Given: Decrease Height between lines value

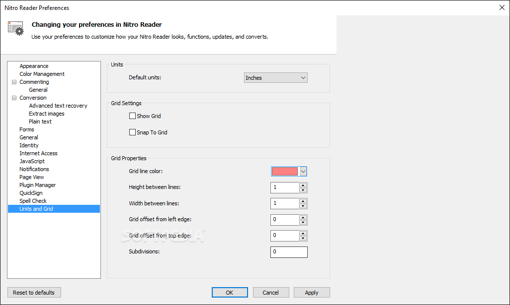Looking at the screenshot, I should (x=303, y=190).
